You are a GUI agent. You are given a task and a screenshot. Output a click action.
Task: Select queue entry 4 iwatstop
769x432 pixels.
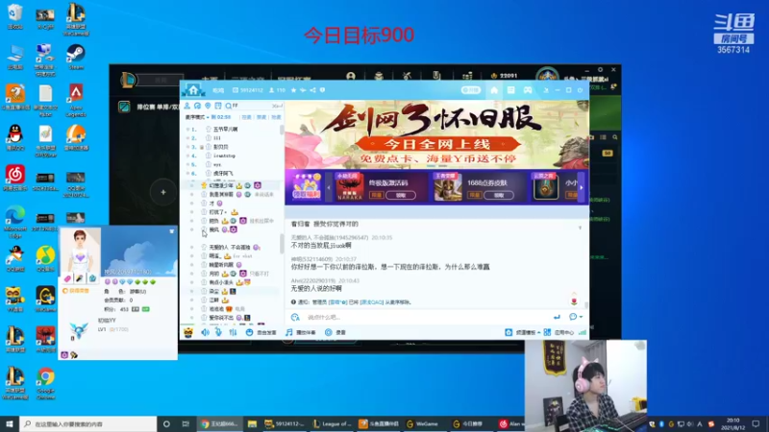(234, 156)
